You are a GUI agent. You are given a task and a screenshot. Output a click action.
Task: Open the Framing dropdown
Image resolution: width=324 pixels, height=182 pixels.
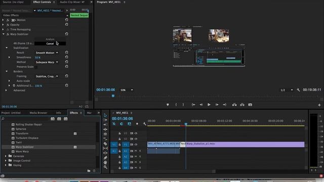pyautogui.click(x=47, y=76)
